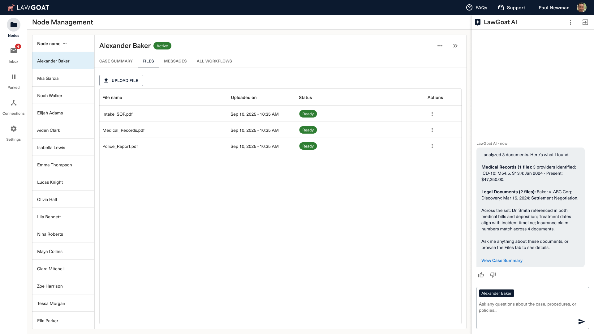Open FAQs help icon in header

pos(469,7)
